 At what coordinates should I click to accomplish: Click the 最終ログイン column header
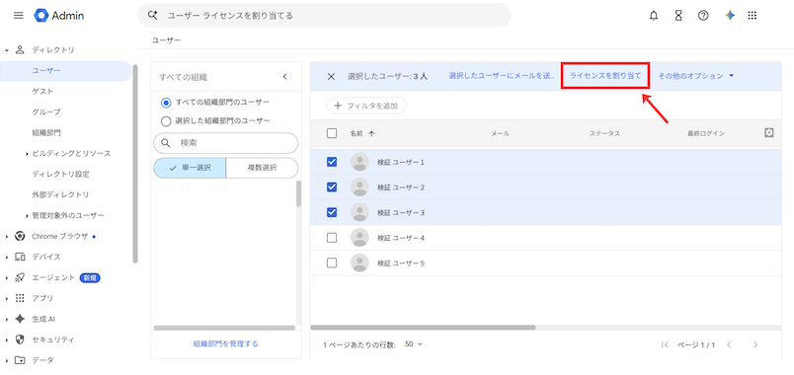coord(706,133)
